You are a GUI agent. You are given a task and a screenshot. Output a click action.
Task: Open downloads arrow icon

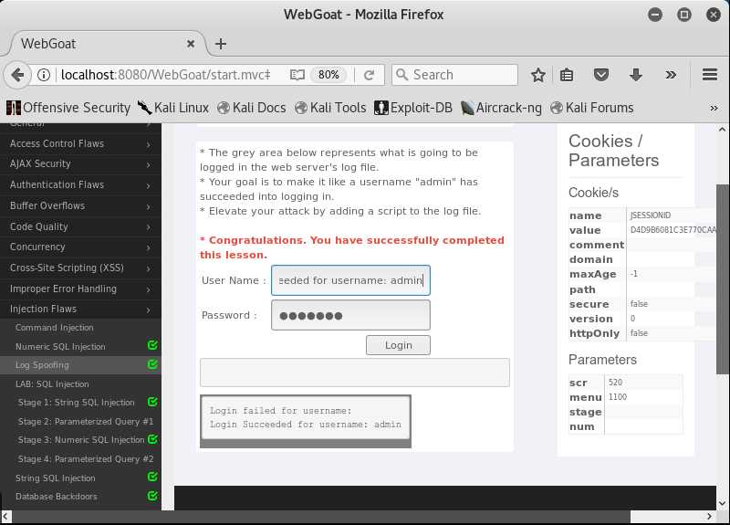click(x=635, y=75)
